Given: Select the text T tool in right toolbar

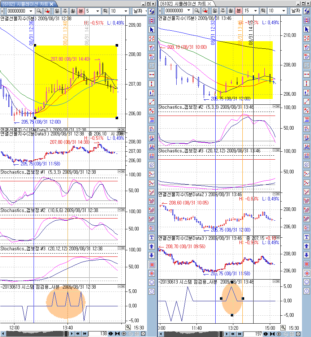Looking at the screenshot, I should (307, 237).
